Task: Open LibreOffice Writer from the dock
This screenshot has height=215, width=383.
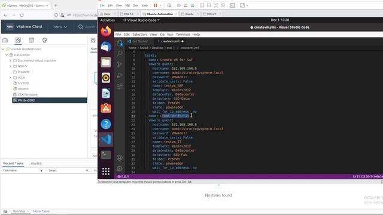Action: coord(106,93)
